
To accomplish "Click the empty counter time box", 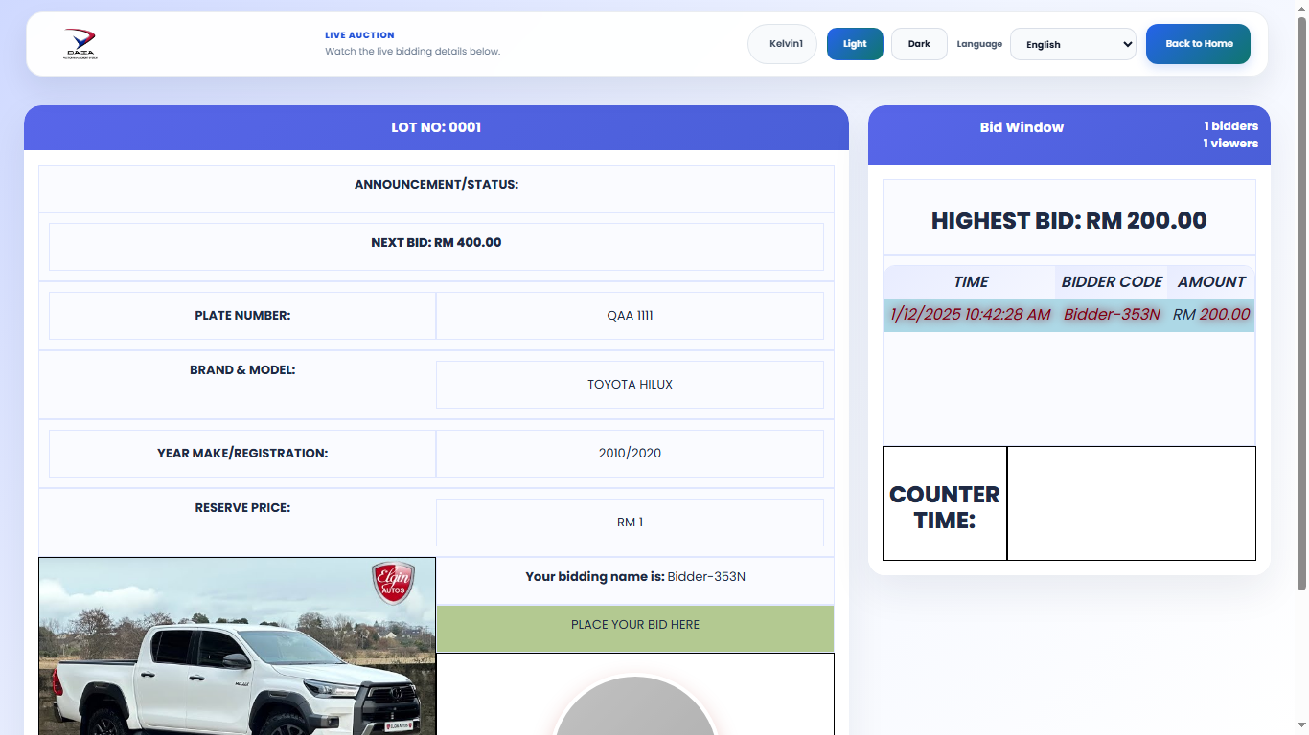I will click(1132, 503).
